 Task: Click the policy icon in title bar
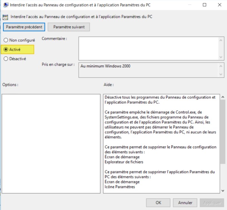6,5
